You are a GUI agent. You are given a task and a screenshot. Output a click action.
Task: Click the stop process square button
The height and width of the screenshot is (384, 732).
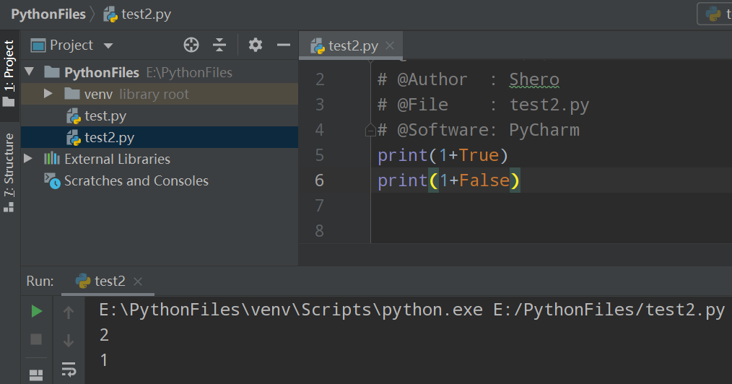point(36,339)
